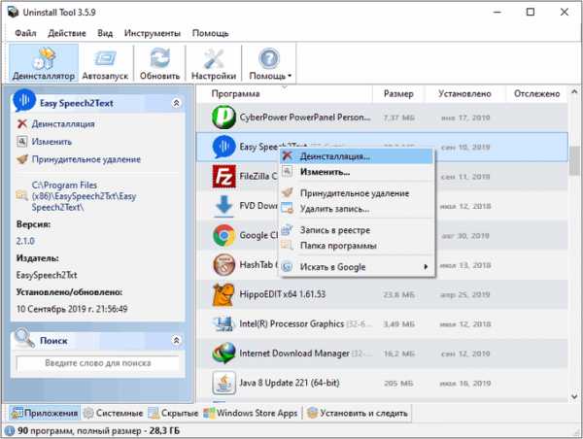Viewport: 583px width, 439px height.
Task: Select Intel(R) Processor Graphics row text
Action: coord(291,323)
